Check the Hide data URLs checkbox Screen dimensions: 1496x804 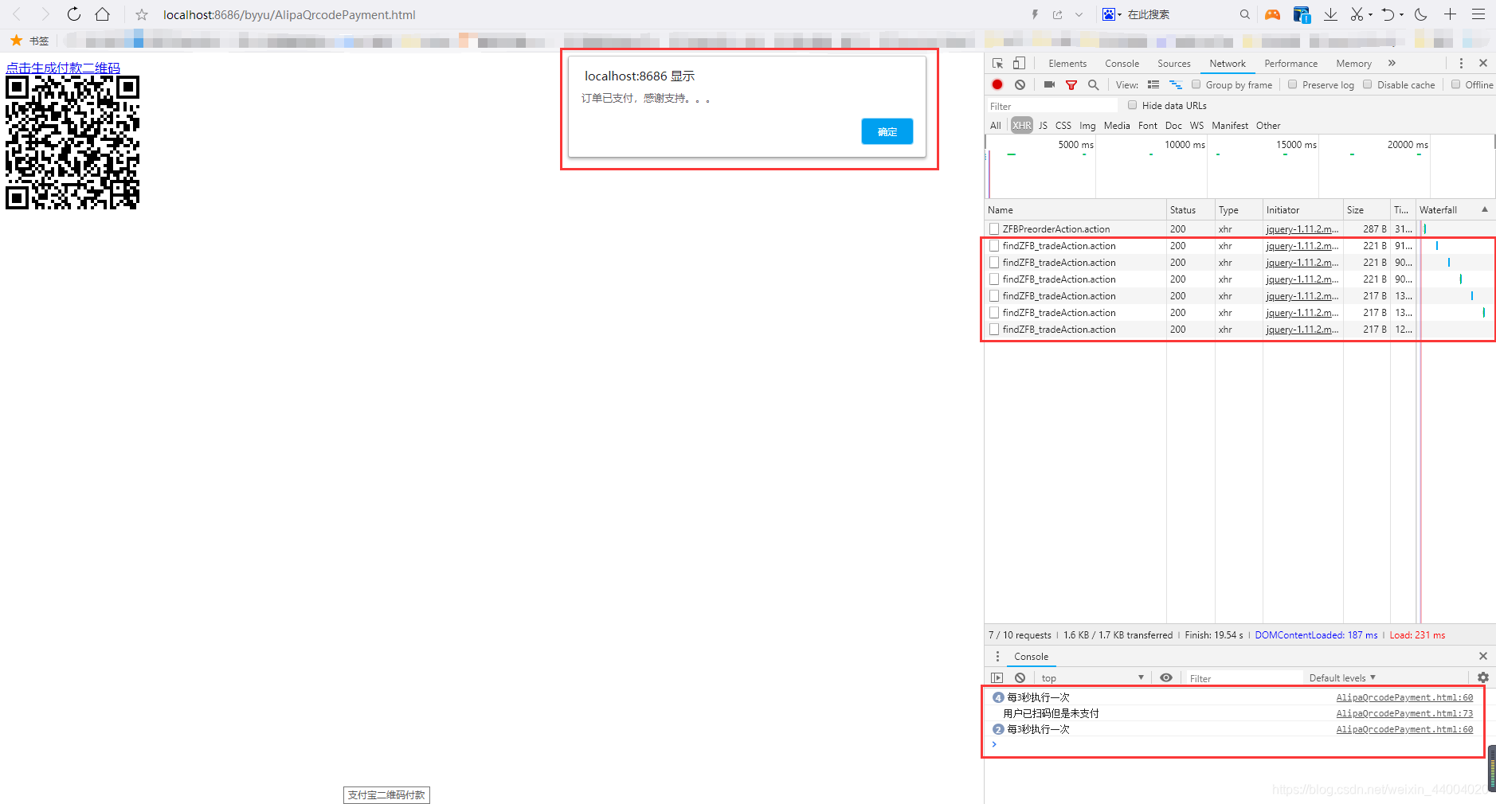click(x=1133, y=105)
